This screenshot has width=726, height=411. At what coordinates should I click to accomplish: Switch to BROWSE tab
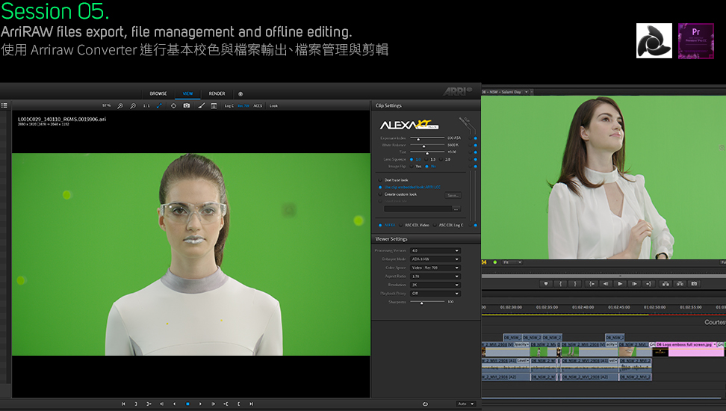[158, 93]
